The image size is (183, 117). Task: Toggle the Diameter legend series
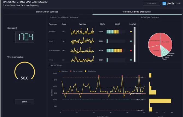pyautogui.click(x=64, y=71)
